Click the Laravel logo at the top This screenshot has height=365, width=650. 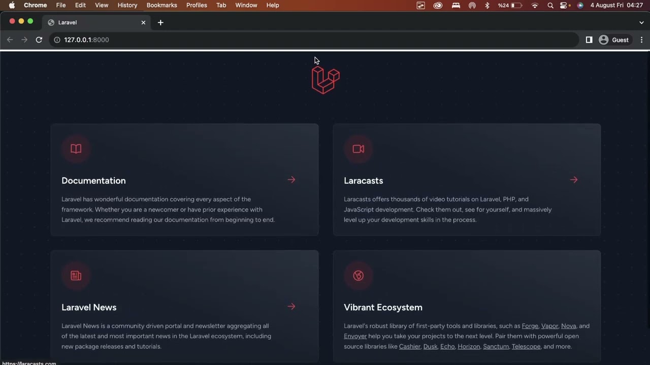(326, 81)
